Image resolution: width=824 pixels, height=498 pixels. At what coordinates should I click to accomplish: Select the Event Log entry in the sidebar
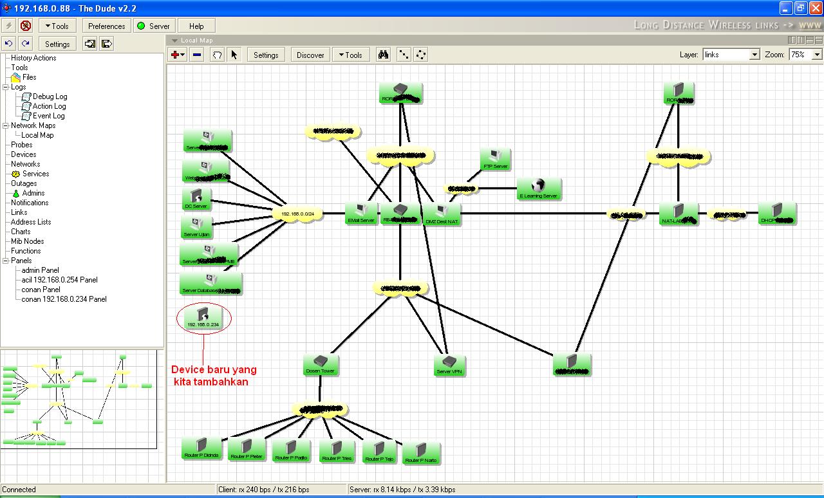coord(47,115)
